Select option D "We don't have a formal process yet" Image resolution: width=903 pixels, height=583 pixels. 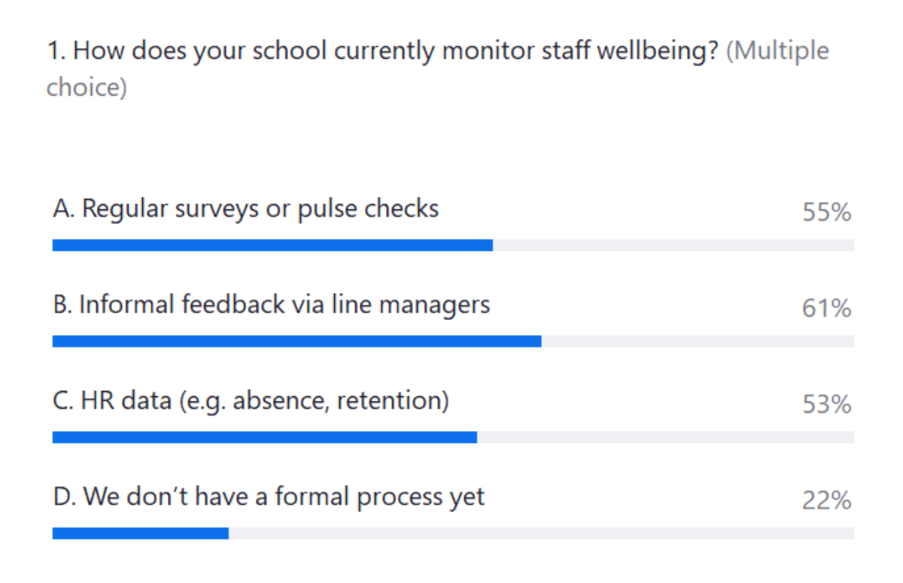tap(269, 497)
